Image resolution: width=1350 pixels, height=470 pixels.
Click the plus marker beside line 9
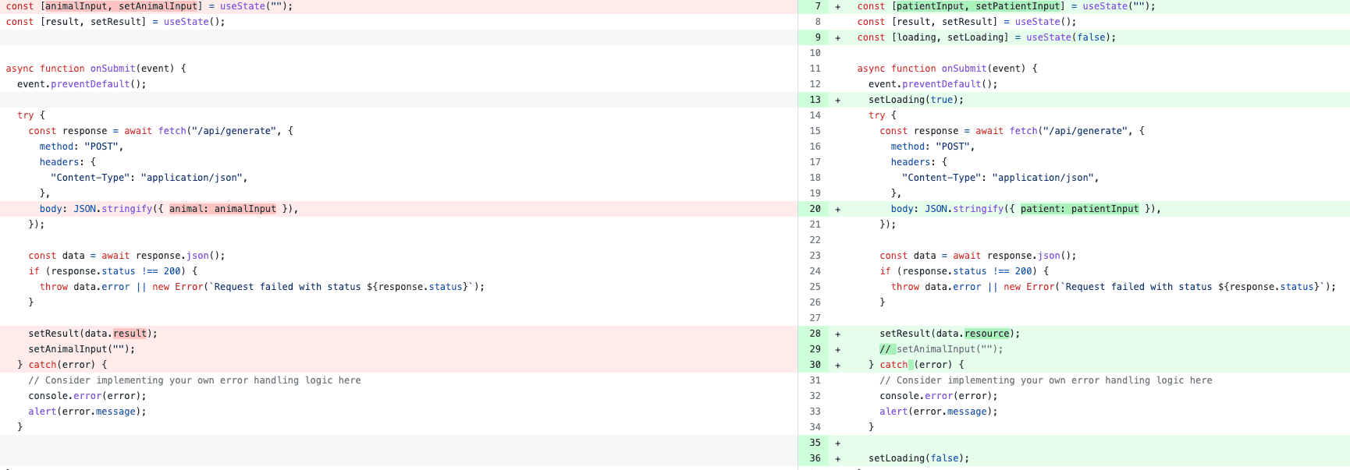[838, 37]
